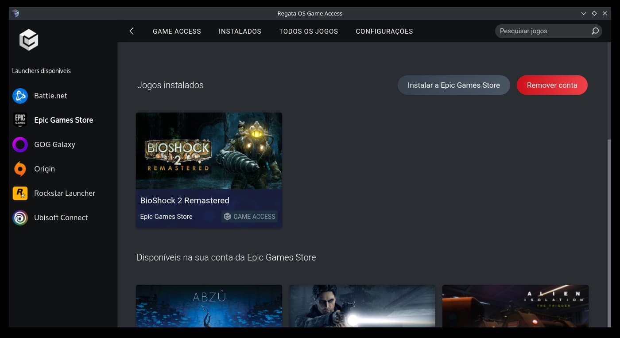
Task: Click the Epic Games logo icon
Action: pos(20,120)
